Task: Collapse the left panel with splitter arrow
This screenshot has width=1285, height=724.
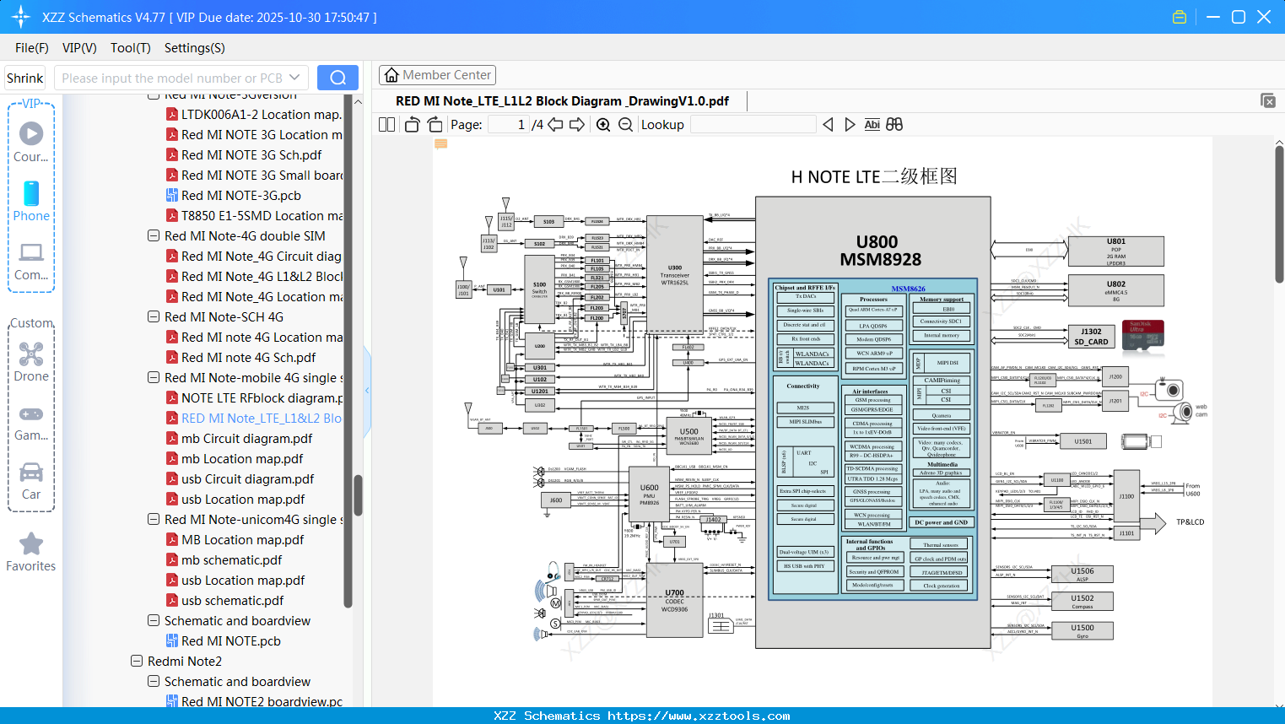Action: coord(367,391)
